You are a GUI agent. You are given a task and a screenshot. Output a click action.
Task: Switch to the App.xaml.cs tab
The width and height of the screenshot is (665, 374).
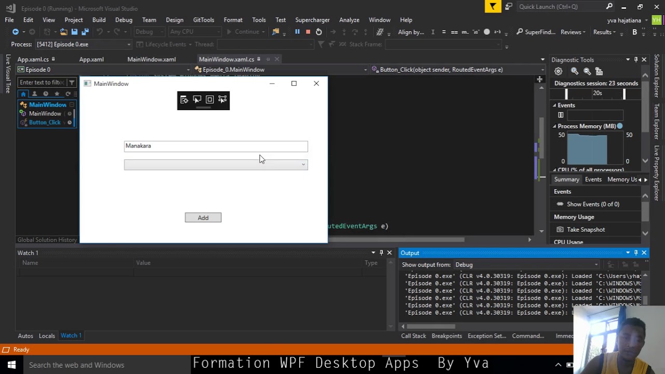[x=33, y=59]
